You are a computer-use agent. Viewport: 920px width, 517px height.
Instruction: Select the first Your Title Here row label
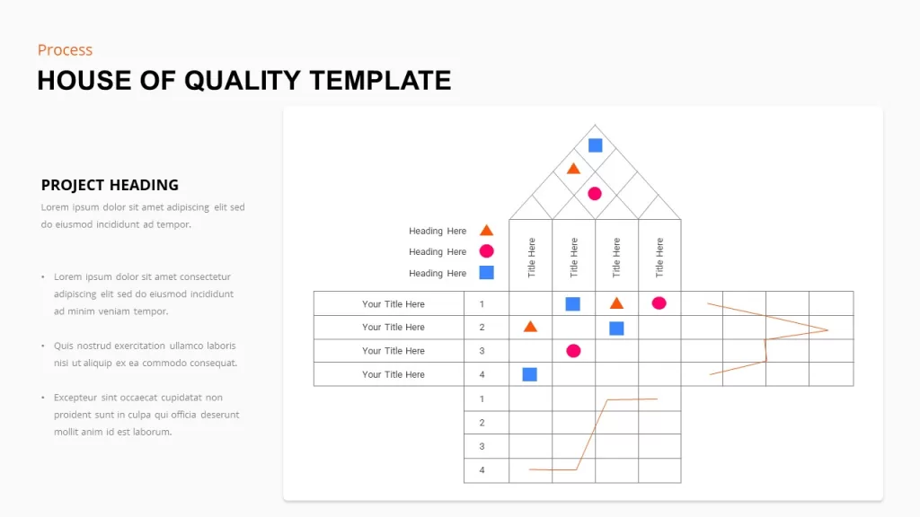click(394, 303)
